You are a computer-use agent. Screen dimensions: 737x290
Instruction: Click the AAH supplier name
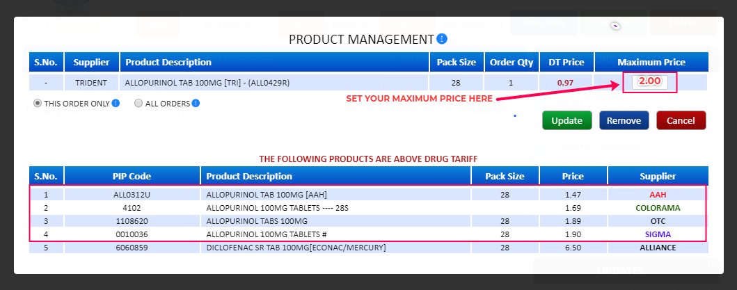(x=658, y=194)
